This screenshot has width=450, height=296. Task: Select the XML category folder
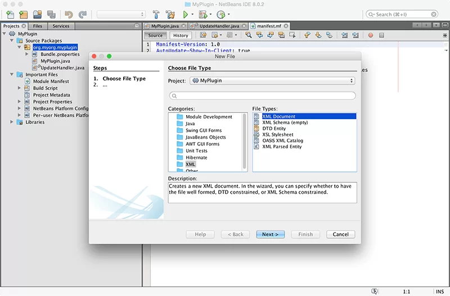click(190, 165)
